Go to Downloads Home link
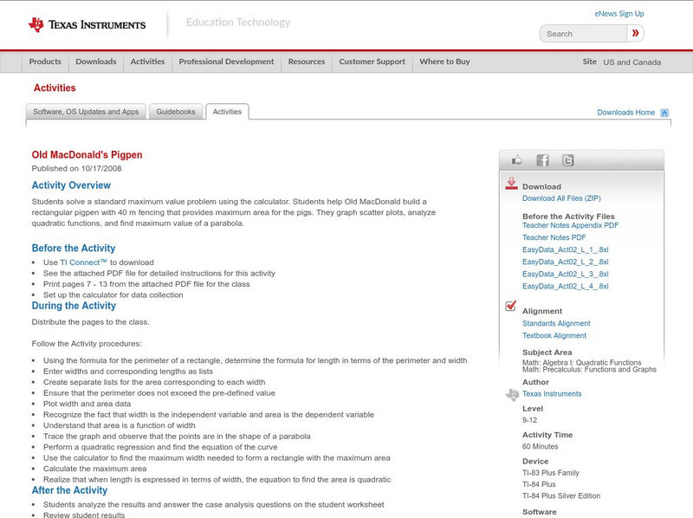 pos(625,113)
